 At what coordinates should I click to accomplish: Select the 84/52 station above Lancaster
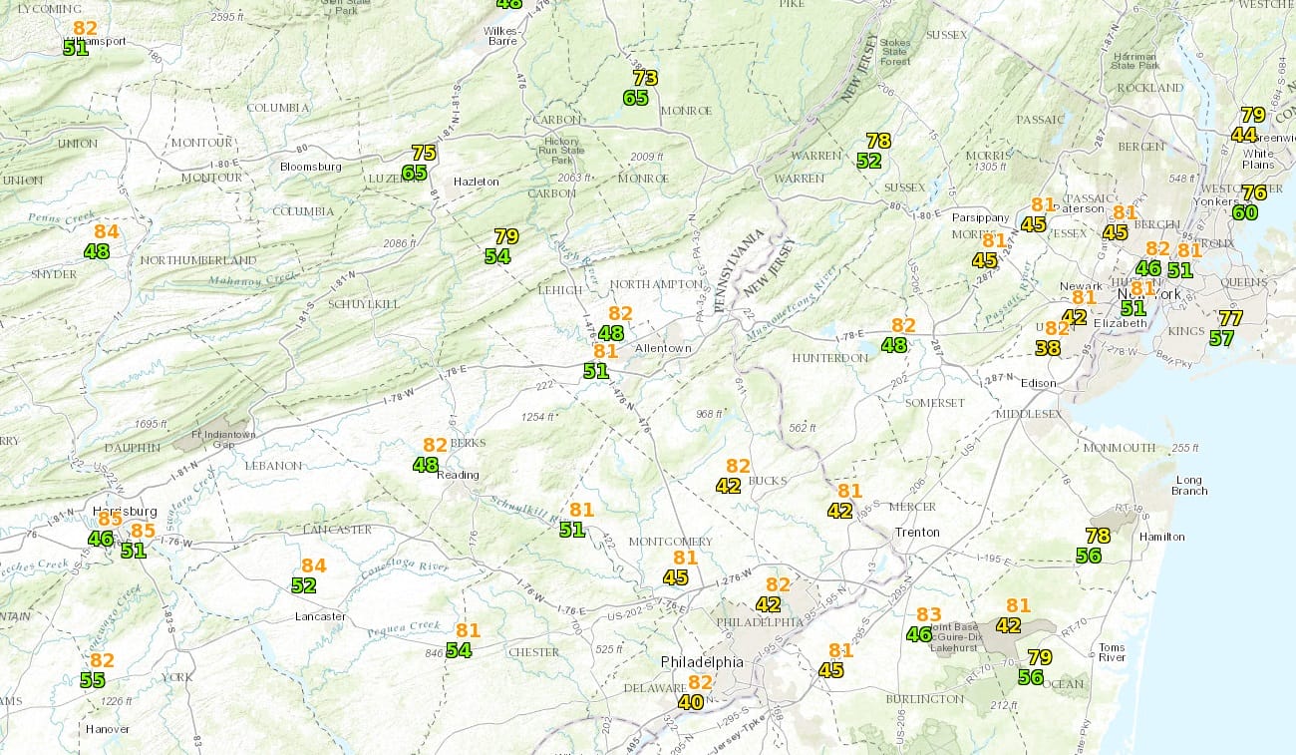tap(308, 575)
